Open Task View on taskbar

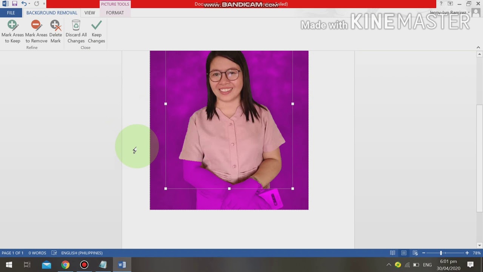tap(27, 265)
